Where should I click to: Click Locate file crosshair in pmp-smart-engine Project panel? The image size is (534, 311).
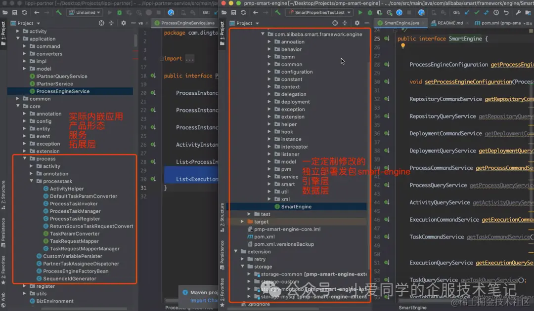[x=335, y=23]
